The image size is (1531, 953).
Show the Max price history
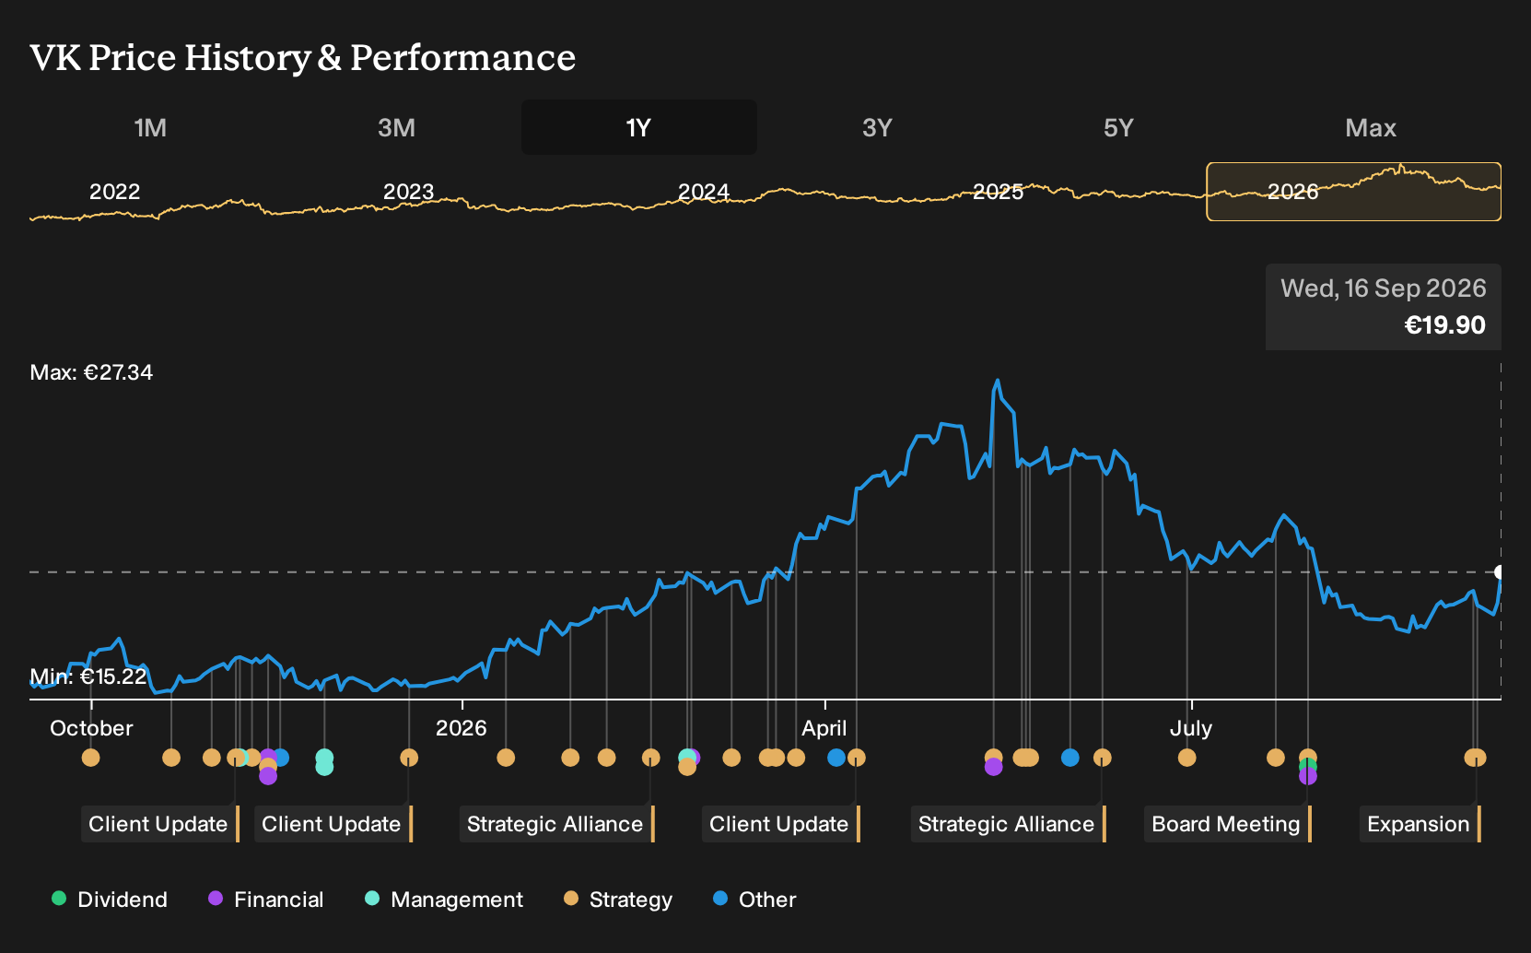point(1371,127)
